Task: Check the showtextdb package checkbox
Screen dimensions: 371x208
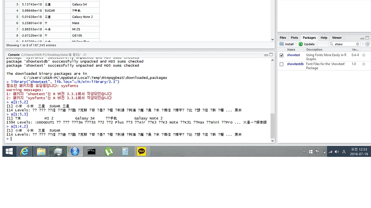Action: pos(281,64)
